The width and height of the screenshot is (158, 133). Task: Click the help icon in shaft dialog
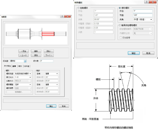pos(62,16)
